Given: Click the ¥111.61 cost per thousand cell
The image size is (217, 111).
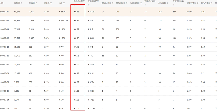Looking at the screenshot, I should coord(92,108).
